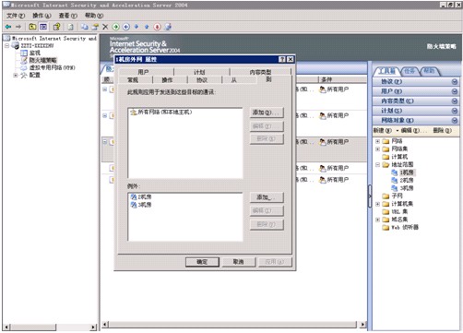The image size is (463, 333).
Task: Click the 取消 button
Action: coord(239,262)
